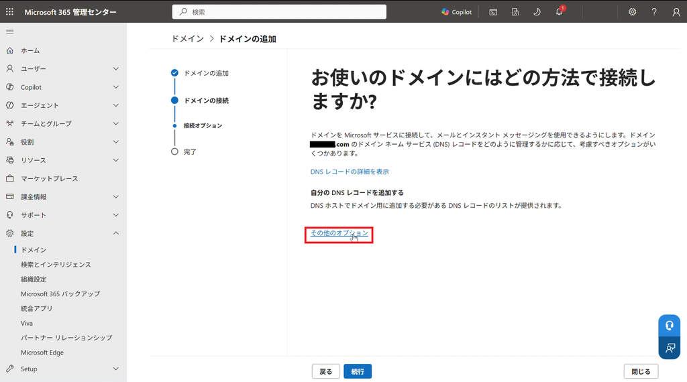This screenshot has width=687, height=382.
Task: Open the Cloud Shell terminal icon
Action: 493,12
